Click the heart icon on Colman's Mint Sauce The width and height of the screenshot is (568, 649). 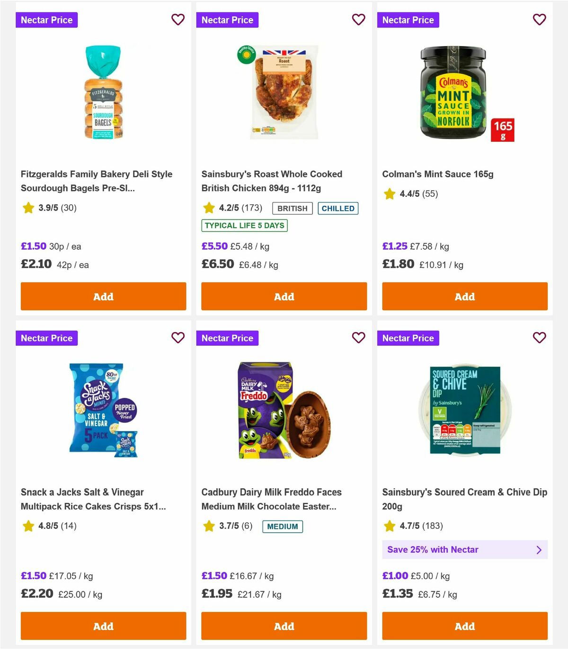point(539,20)
